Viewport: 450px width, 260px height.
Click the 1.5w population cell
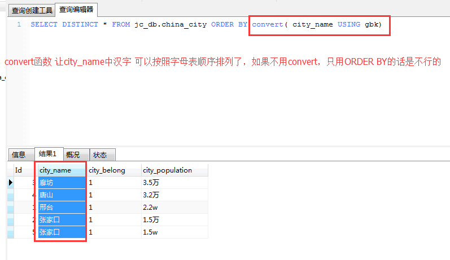[x=174, y=232]
